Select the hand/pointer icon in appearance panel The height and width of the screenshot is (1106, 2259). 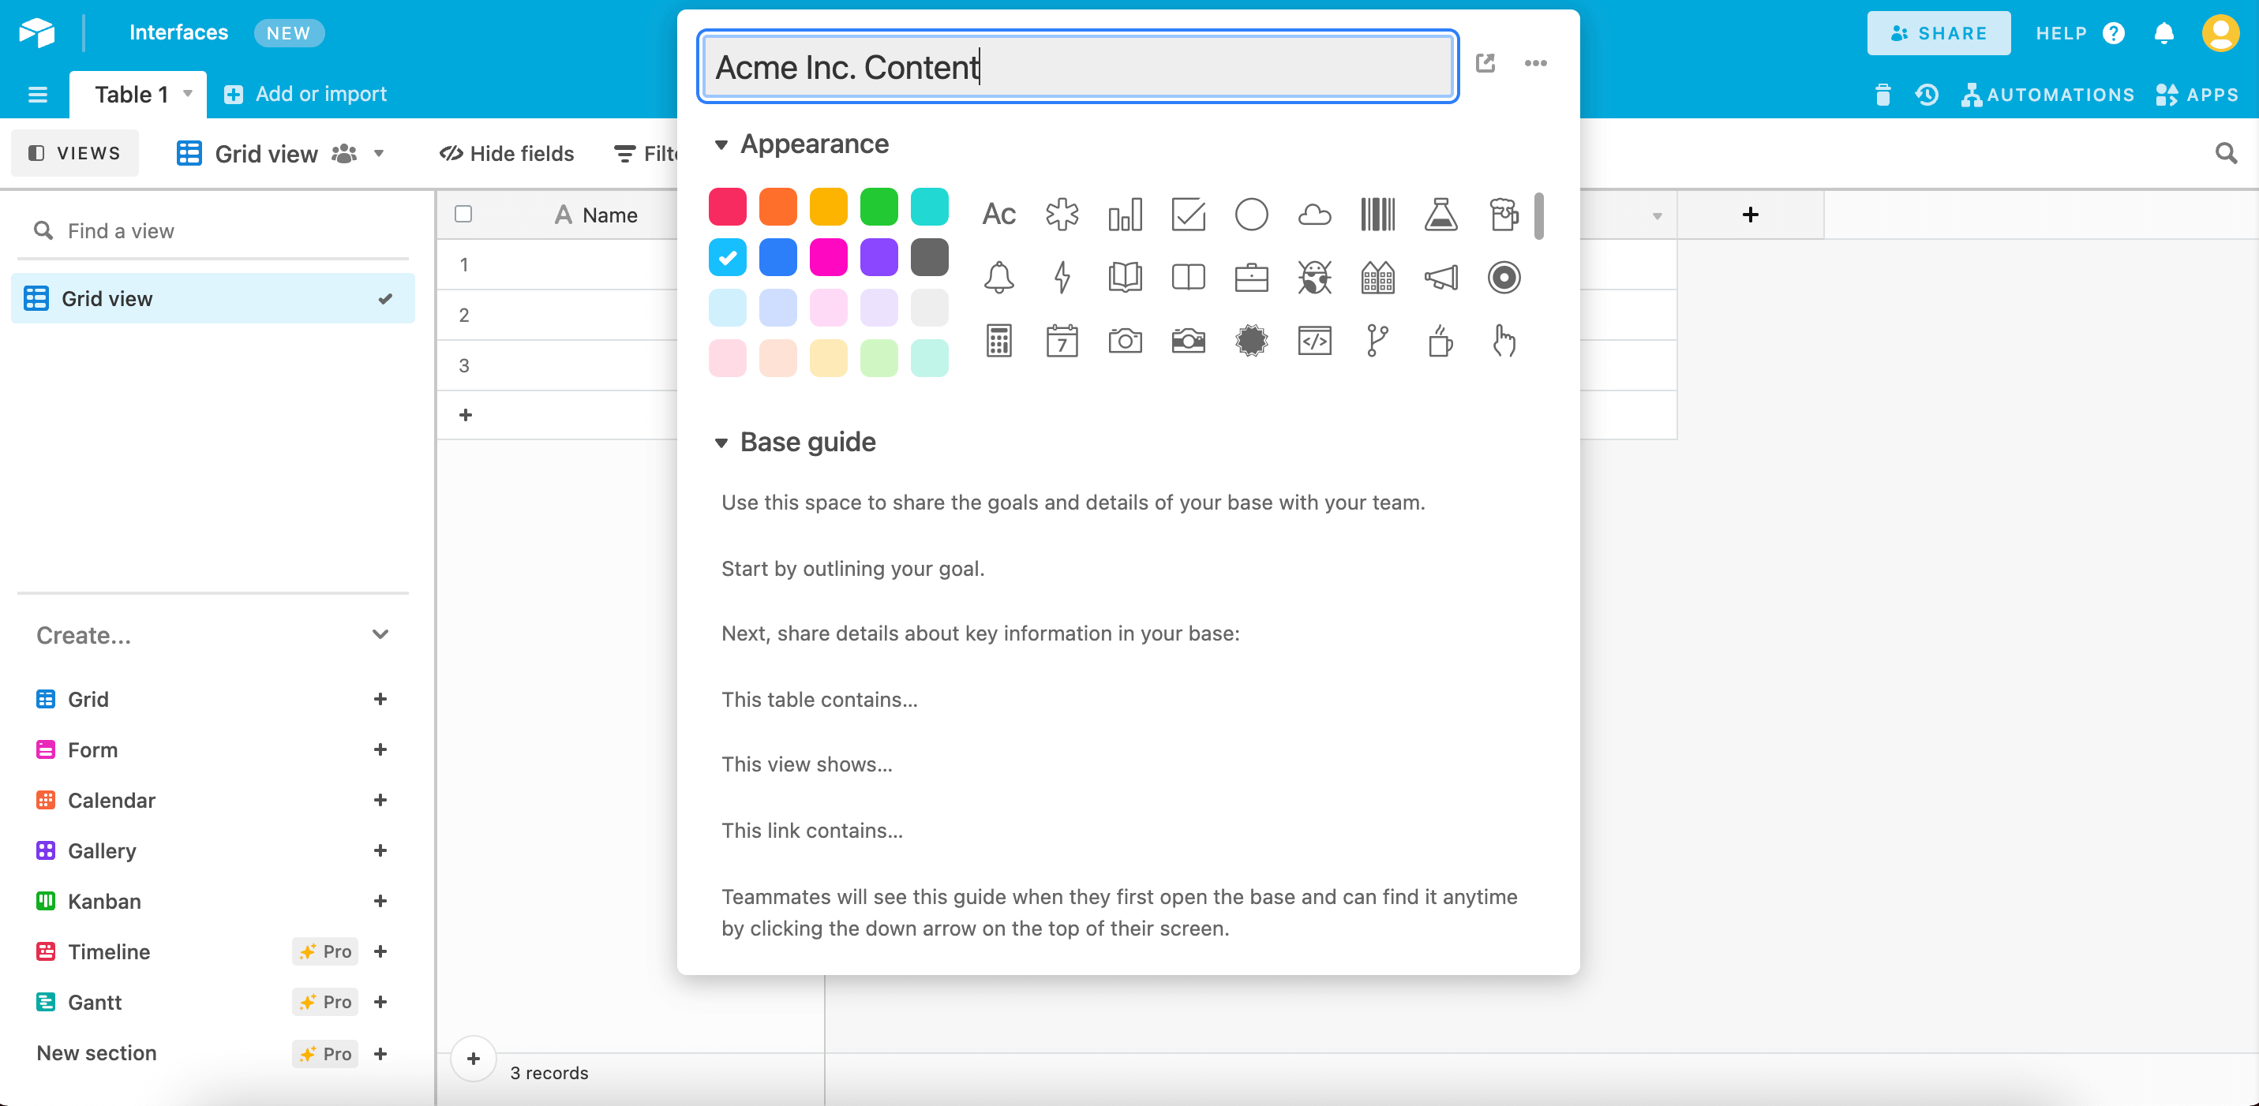pyautogui.click(x=1505, y=342)
